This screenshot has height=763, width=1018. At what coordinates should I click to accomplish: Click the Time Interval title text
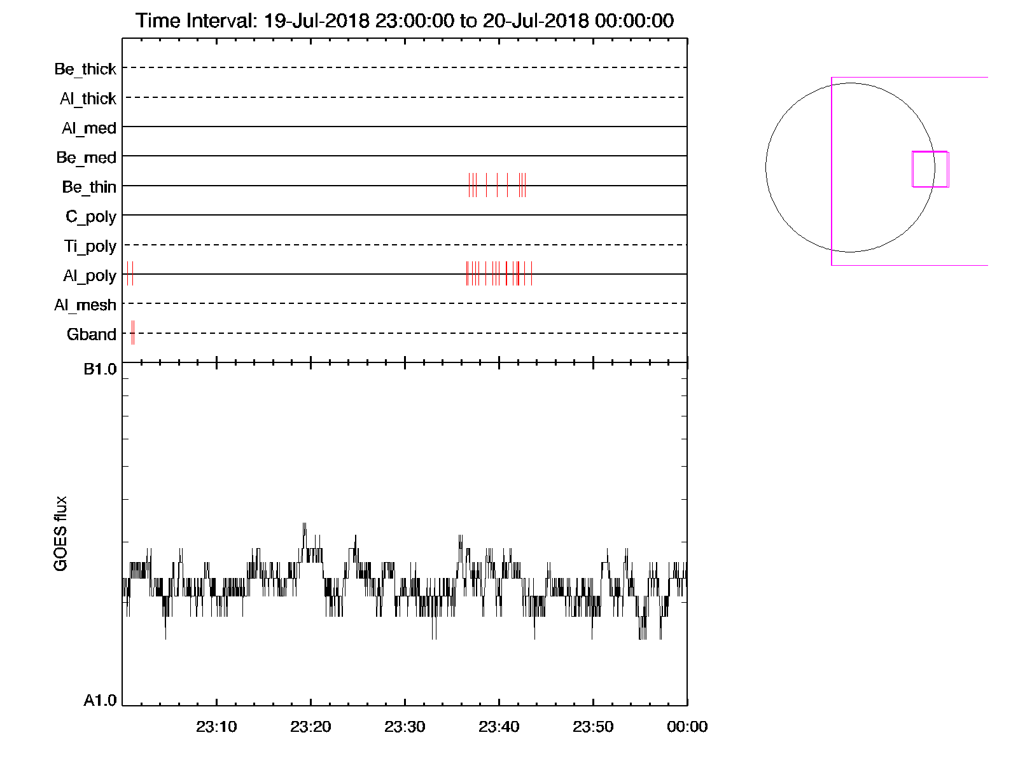point(405,20)
